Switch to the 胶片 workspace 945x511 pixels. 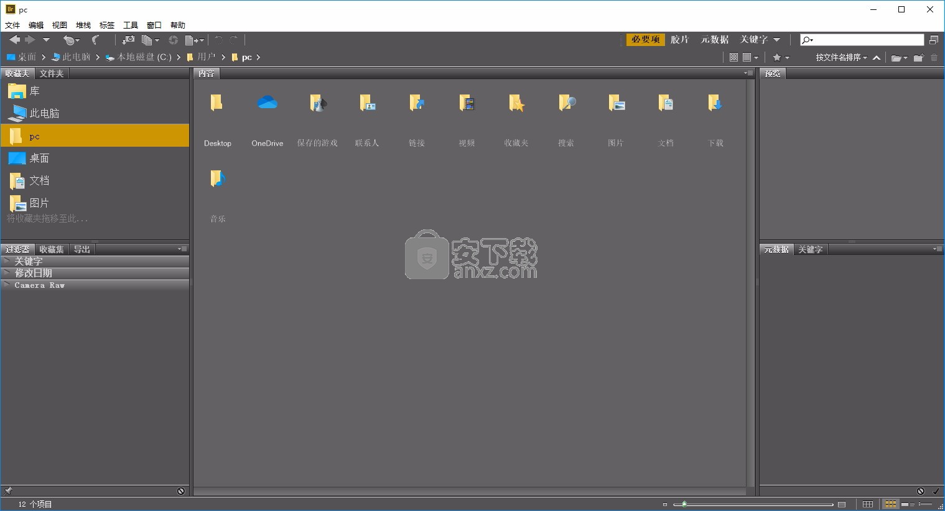679,39
